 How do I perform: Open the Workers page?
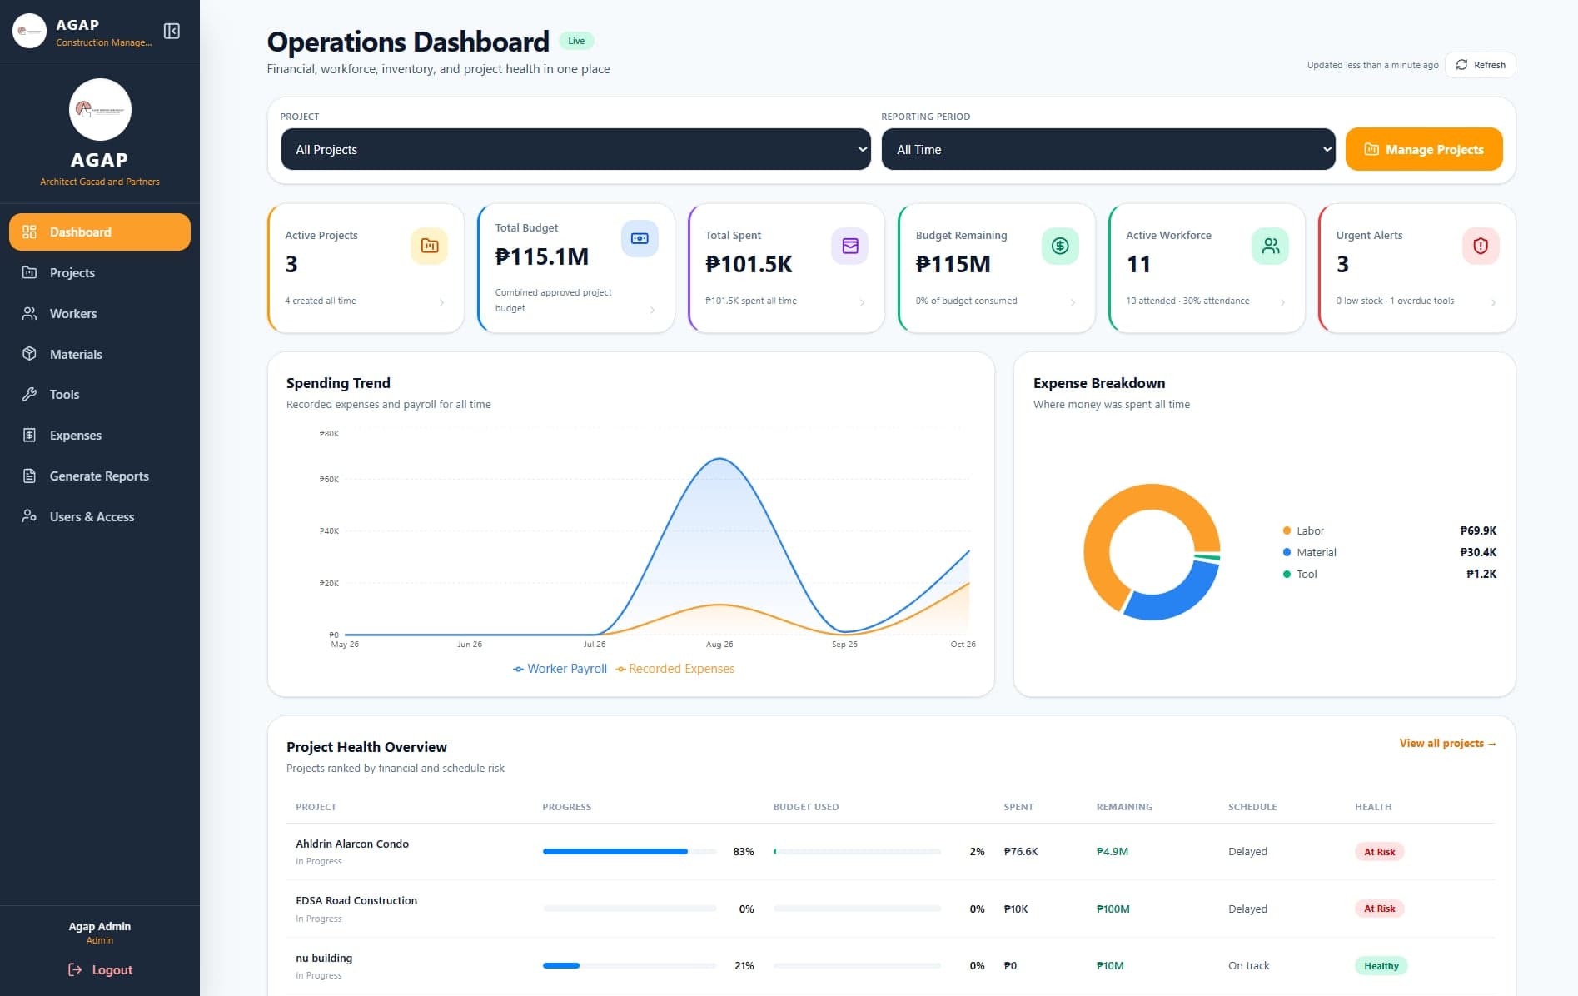100,313
